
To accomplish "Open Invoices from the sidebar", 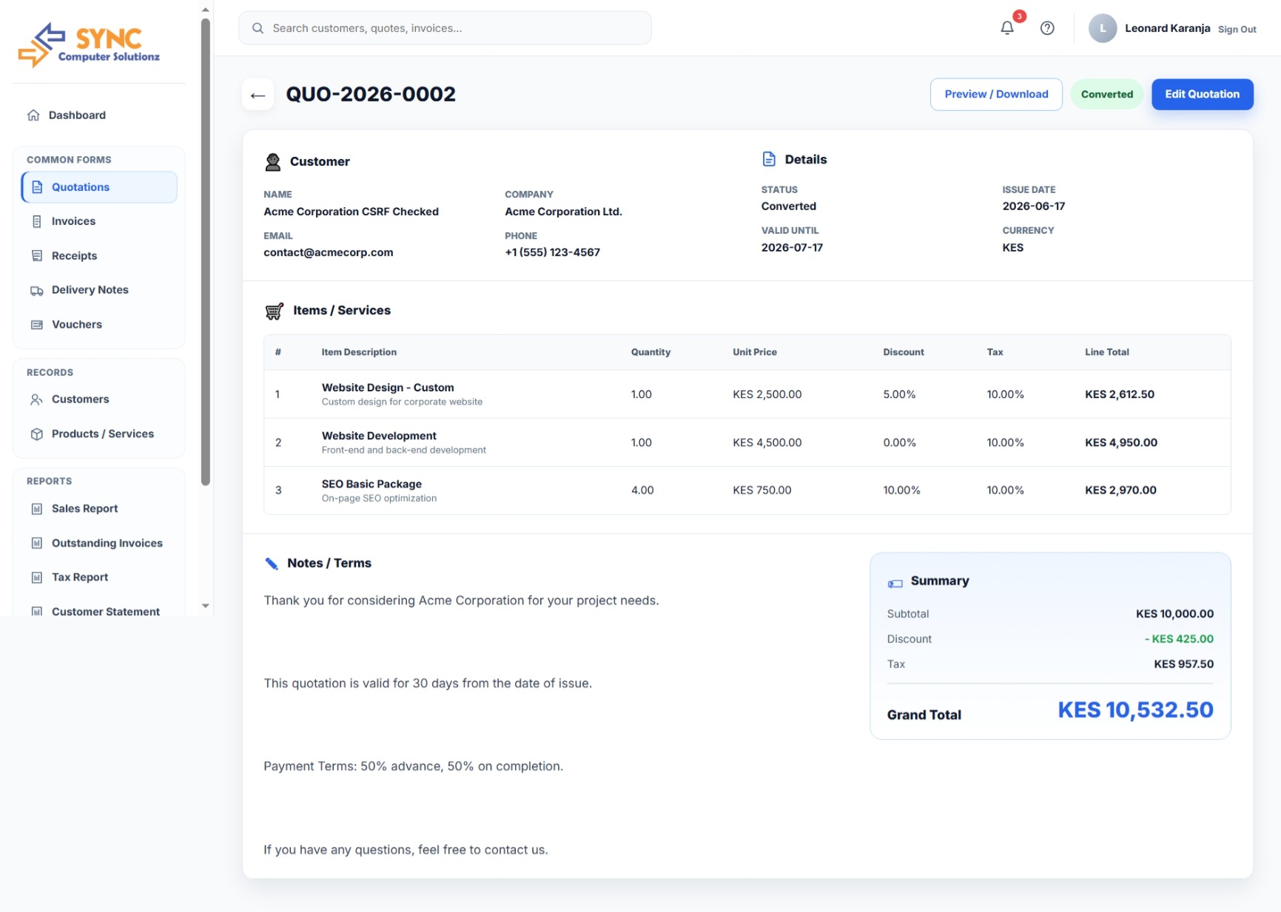I will coord(98,221).
